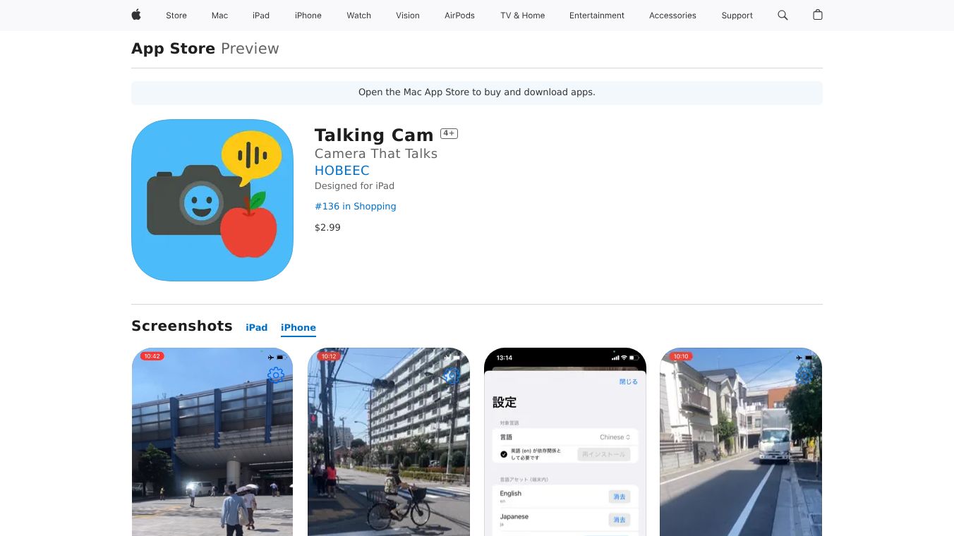Open the 10:42 station street screenshot
Image resolution: width=954 pixels, height=536 pixels.
[x=212, y=441]
